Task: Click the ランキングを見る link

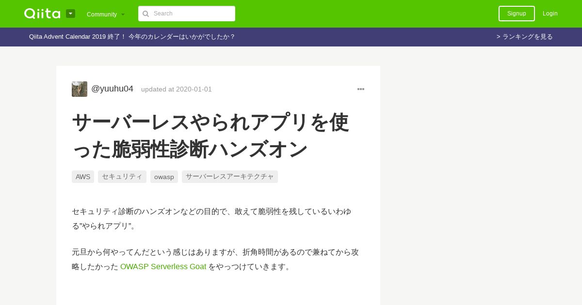Action: tap(525, 37)
